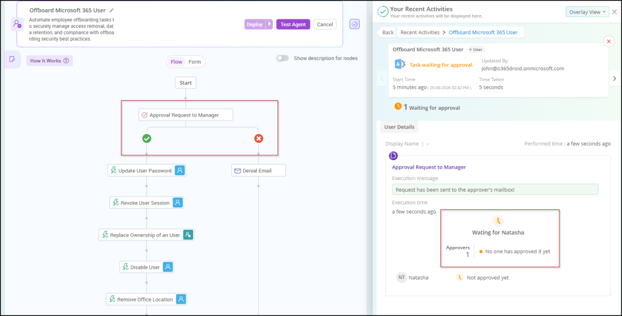Screen dimensions: 622x316
Task: Click the user icon on Revoke User Session
Action: (178, 203)
